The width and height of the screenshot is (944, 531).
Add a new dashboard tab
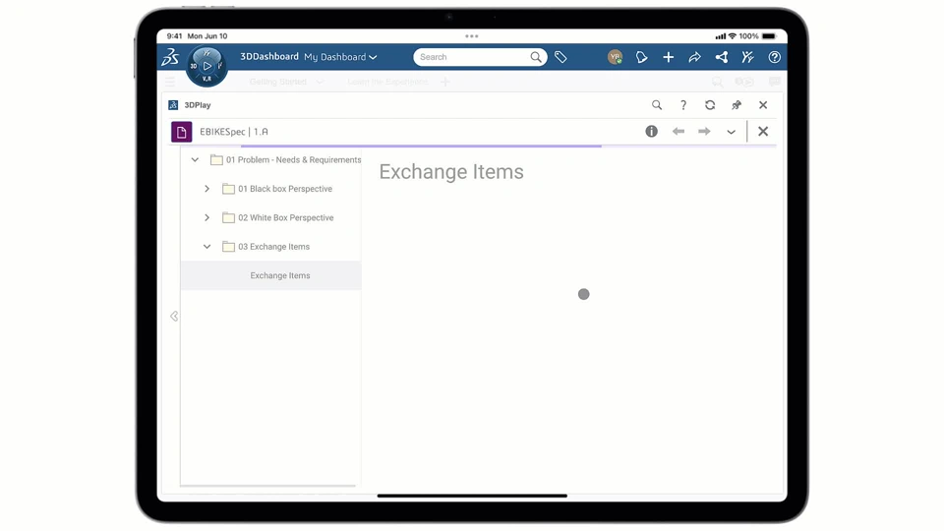pos(444,82)
